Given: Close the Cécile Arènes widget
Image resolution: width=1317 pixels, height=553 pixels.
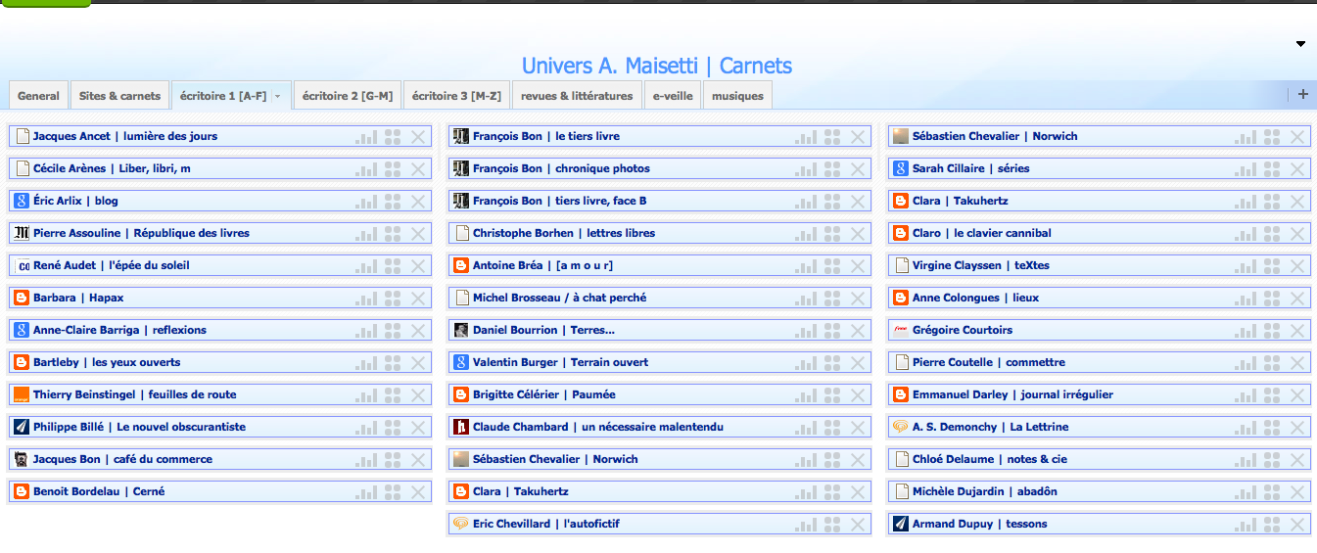Looking at the screenshot, I should 418,169.
